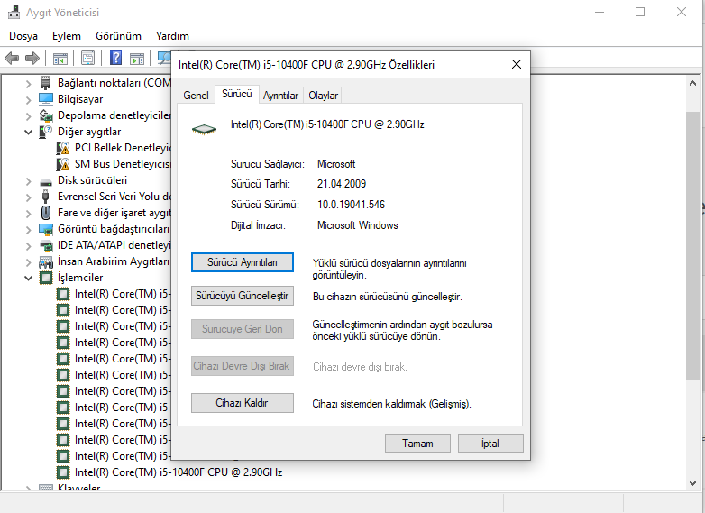
Task: Click the driver date 21.04.2009
Action: [342, 184]
